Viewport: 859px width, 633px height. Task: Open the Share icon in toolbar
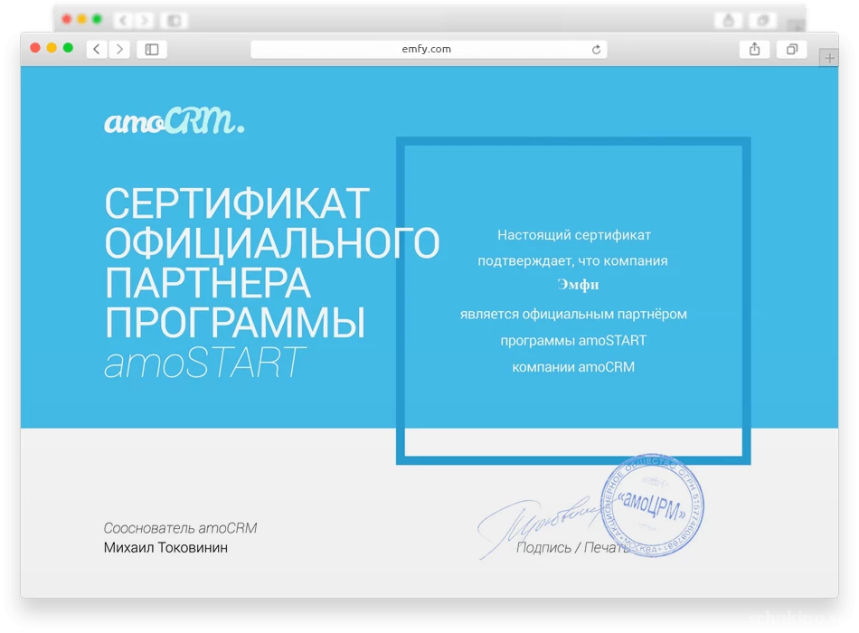pos(754,50)
